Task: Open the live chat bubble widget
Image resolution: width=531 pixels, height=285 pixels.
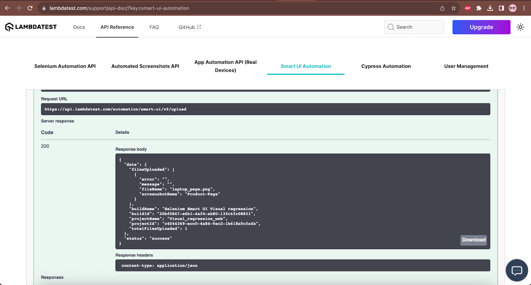Action: (x=517, y=270)
